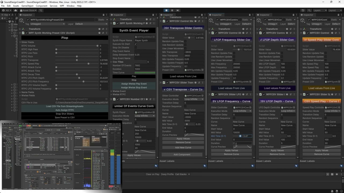
Task: Toggle Use Random Update in Transpose slider controller
Action: 185,45
